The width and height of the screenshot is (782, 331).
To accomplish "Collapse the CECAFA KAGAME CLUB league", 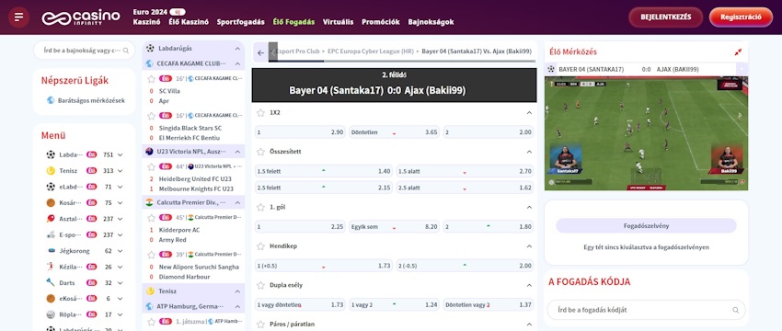I will pyautogui.click(x=237, y=63).
